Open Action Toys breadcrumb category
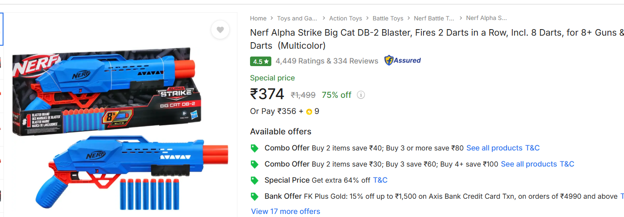 click(x=345, y=18)
